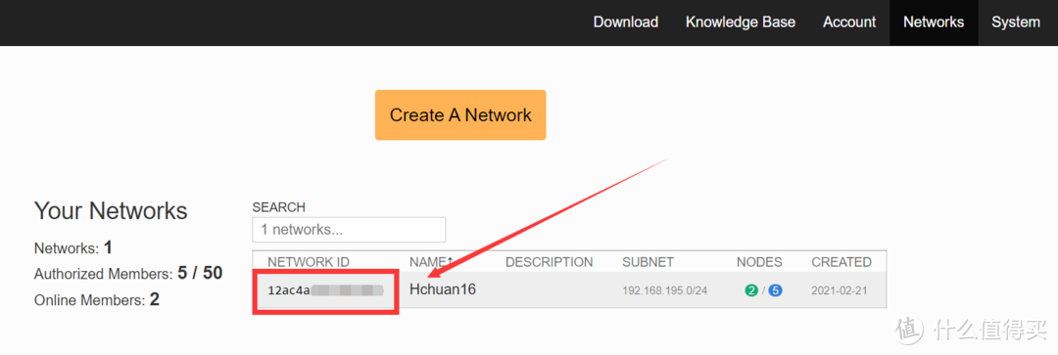Select the Networks tab in the navbar
The width and height of the screenshot is (1058, 355).
click(934, 22)
